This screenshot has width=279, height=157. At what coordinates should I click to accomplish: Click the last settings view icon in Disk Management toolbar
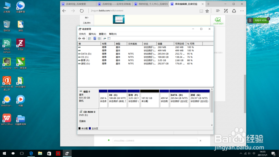click(109, 38)
